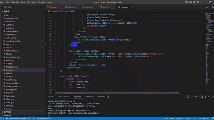Switch to the PROBLEMS panel tab
This screenshot has width=214, height=120.
coord(101,97)
